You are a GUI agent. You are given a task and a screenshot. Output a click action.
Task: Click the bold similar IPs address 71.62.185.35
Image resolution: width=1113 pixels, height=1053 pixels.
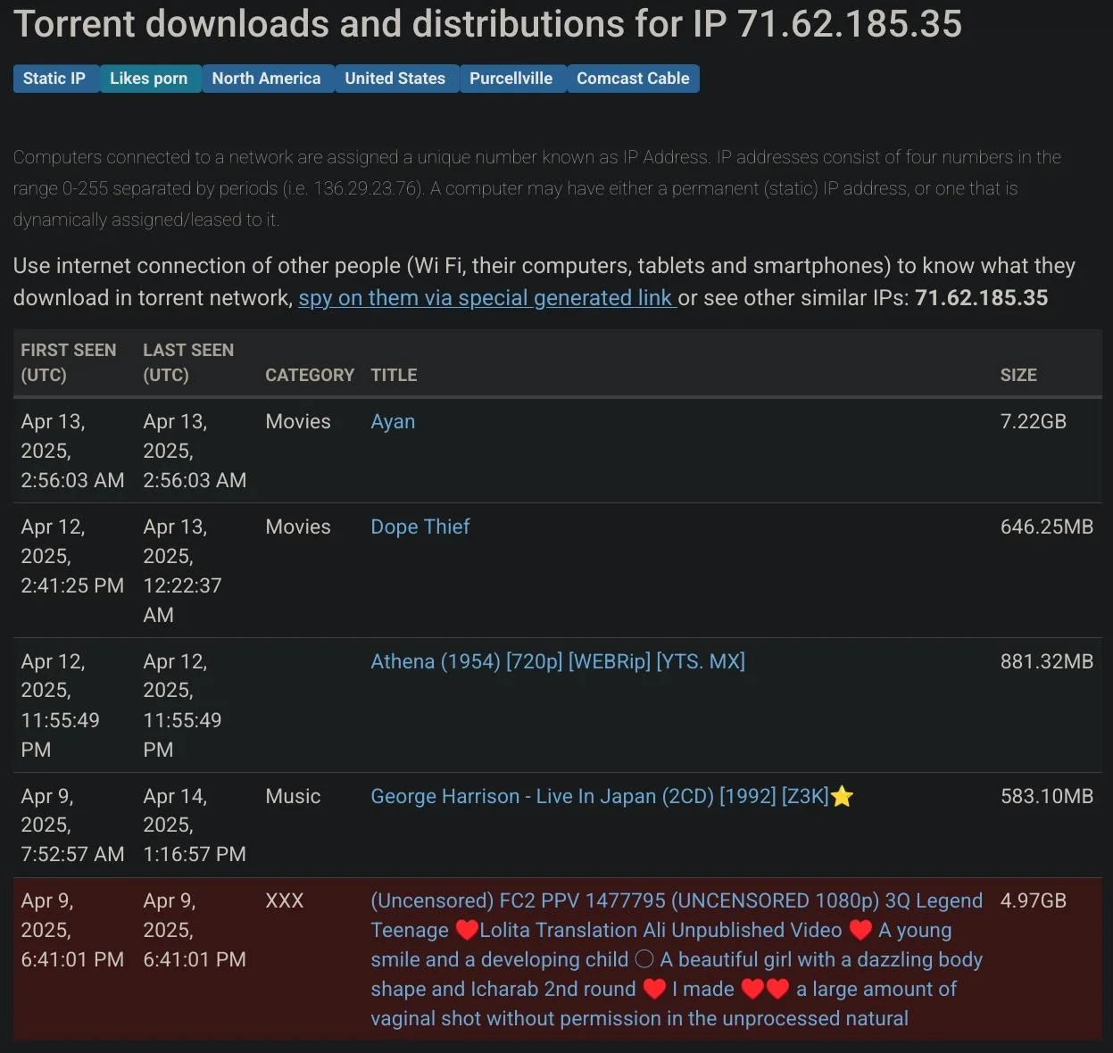981,297
